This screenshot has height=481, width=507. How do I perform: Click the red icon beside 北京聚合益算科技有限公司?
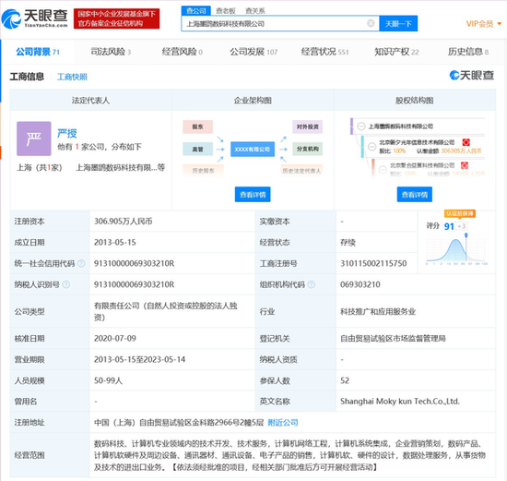465,165
